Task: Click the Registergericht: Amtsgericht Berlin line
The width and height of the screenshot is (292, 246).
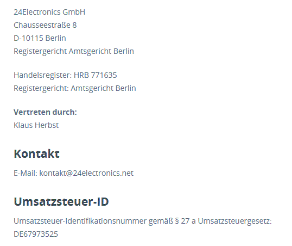Action: 75,88
